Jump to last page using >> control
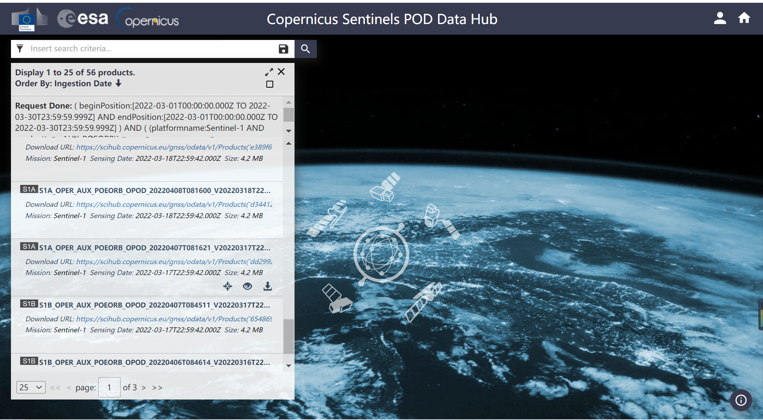The height and width of the screenshot is (420, 763). point(157,387)
